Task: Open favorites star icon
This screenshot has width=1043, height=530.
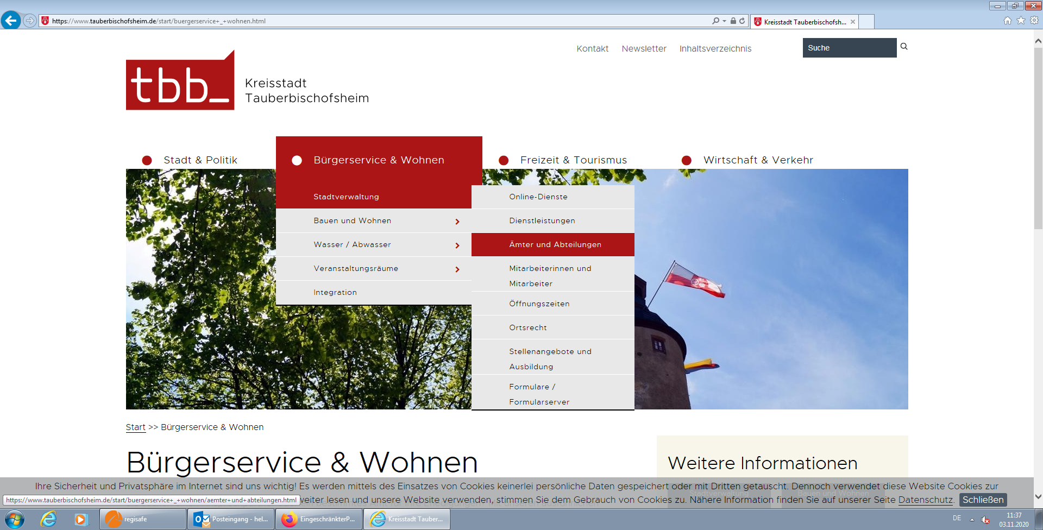Action: [1021, 21]
